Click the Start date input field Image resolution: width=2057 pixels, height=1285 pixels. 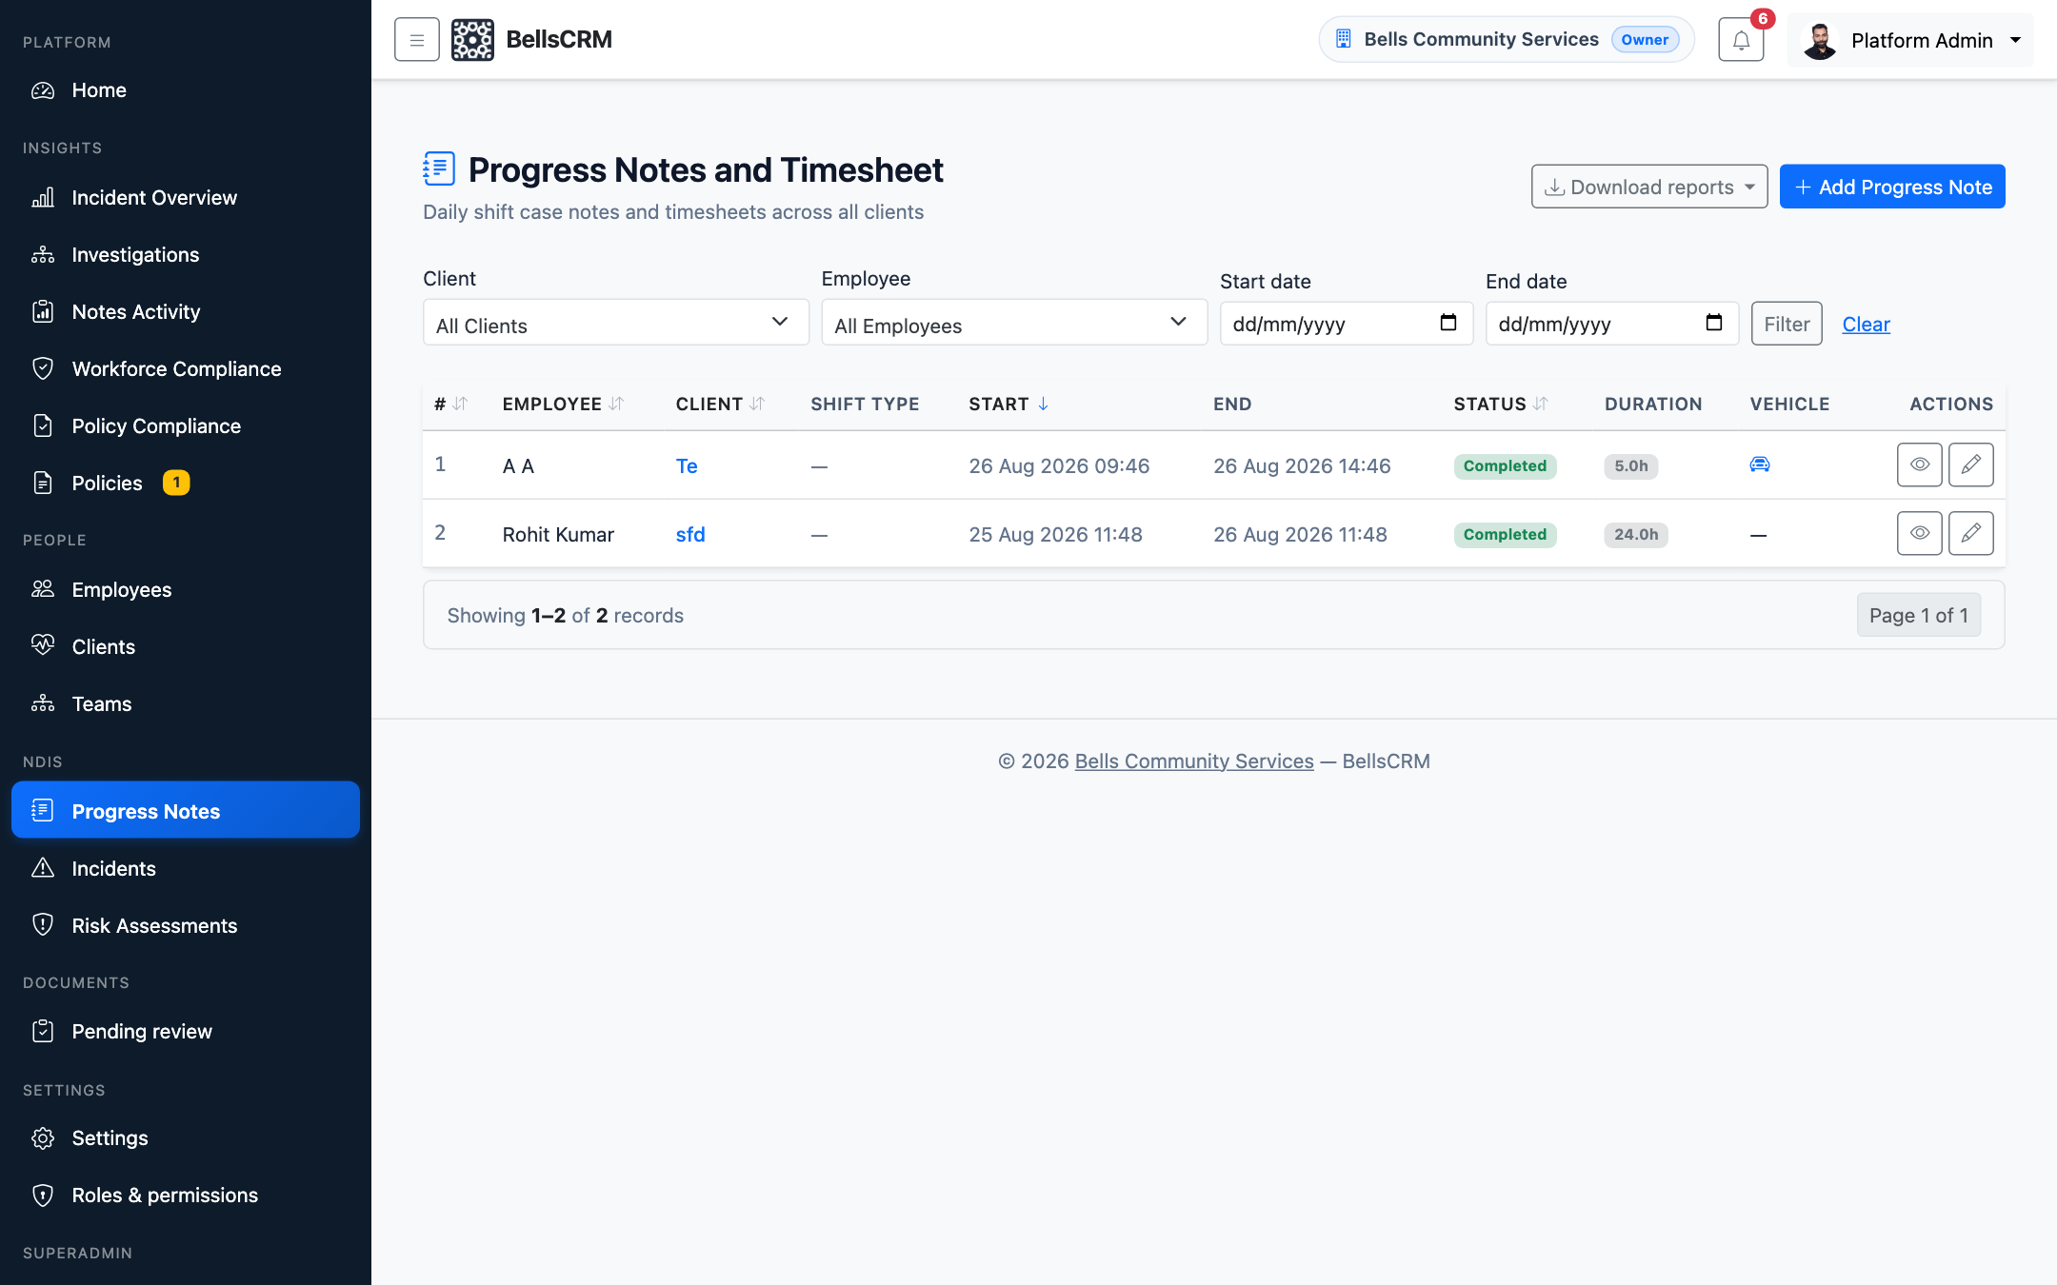(1346, 324)
